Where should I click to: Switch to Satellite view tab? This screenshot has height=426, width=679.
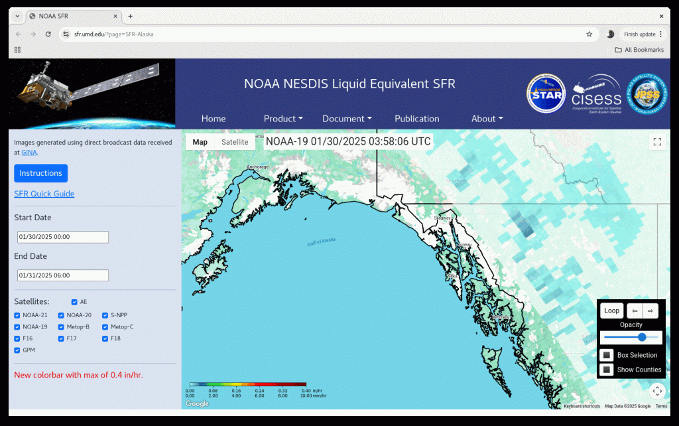click(235, 142)
